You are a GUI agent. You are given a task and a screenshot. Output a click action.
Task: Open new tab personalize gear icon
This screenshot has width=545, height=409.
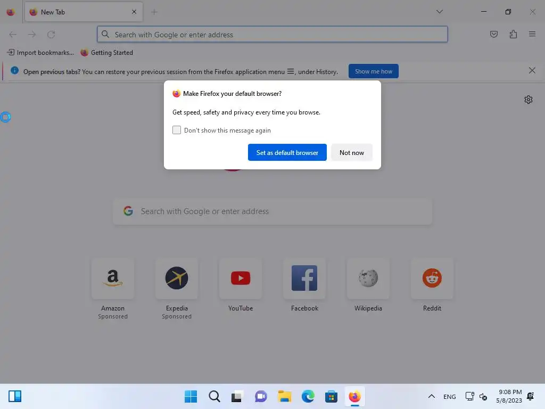pos(528,100)
